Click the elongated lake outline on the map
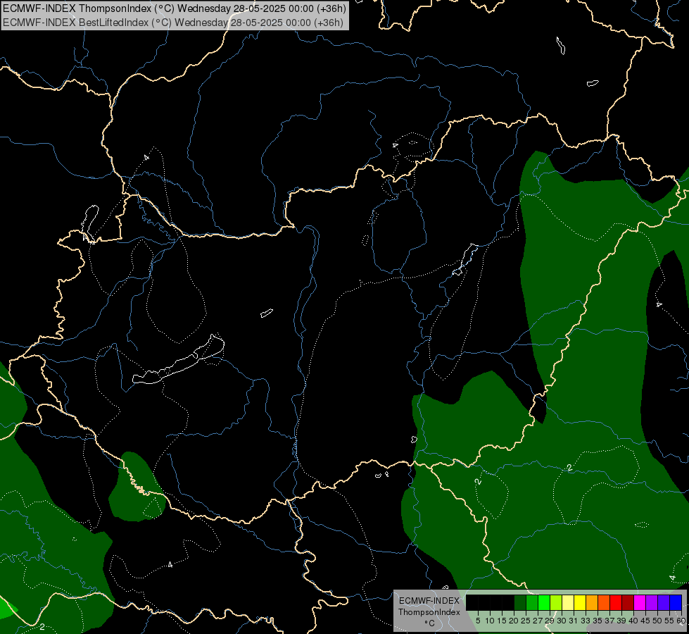 (178, 363)
